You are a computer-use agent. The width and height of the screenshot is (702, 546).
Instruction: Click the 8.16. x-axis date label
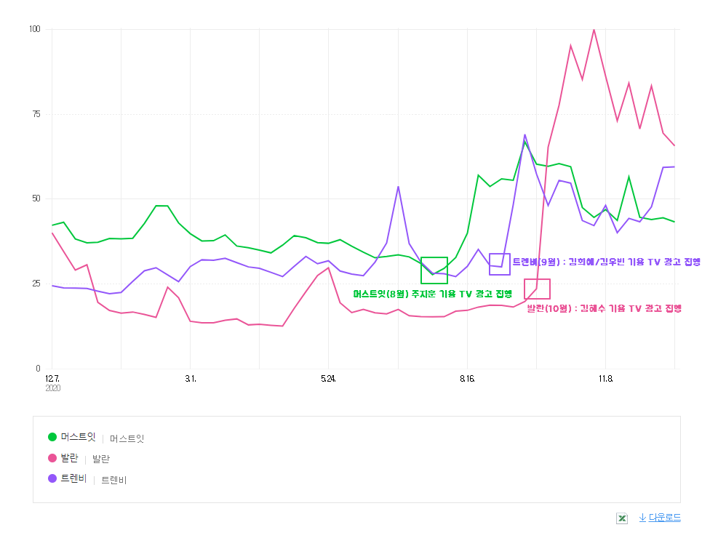(467, 379)
